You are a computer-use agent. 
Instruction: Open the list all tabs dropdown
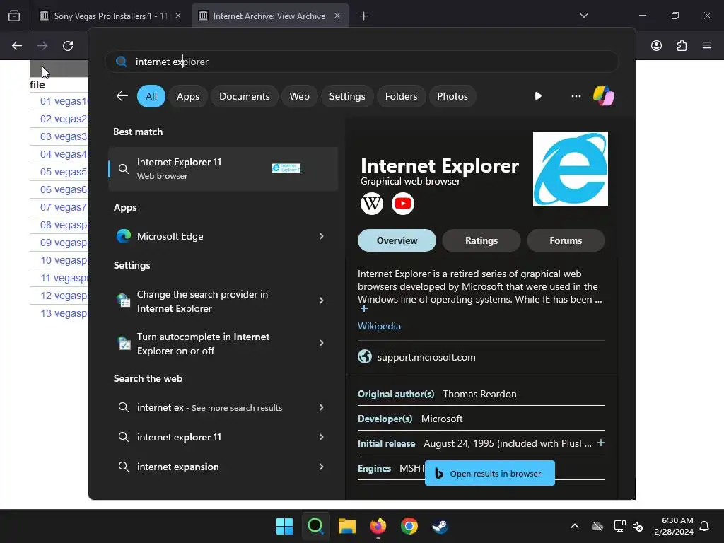[x=583, y=16]
